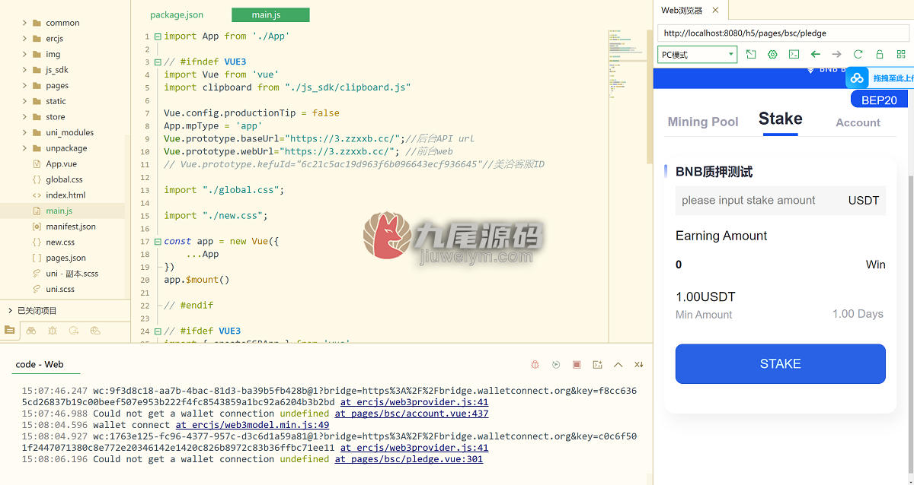The height and width of the screenshot is (485, 914).
Task: Go forward in the built-in browser
Action: coord(836,55)
